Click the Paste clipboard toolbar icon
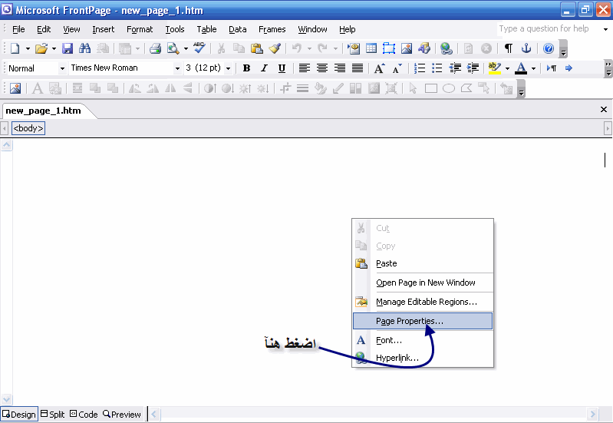 click(x=256, y=48)
